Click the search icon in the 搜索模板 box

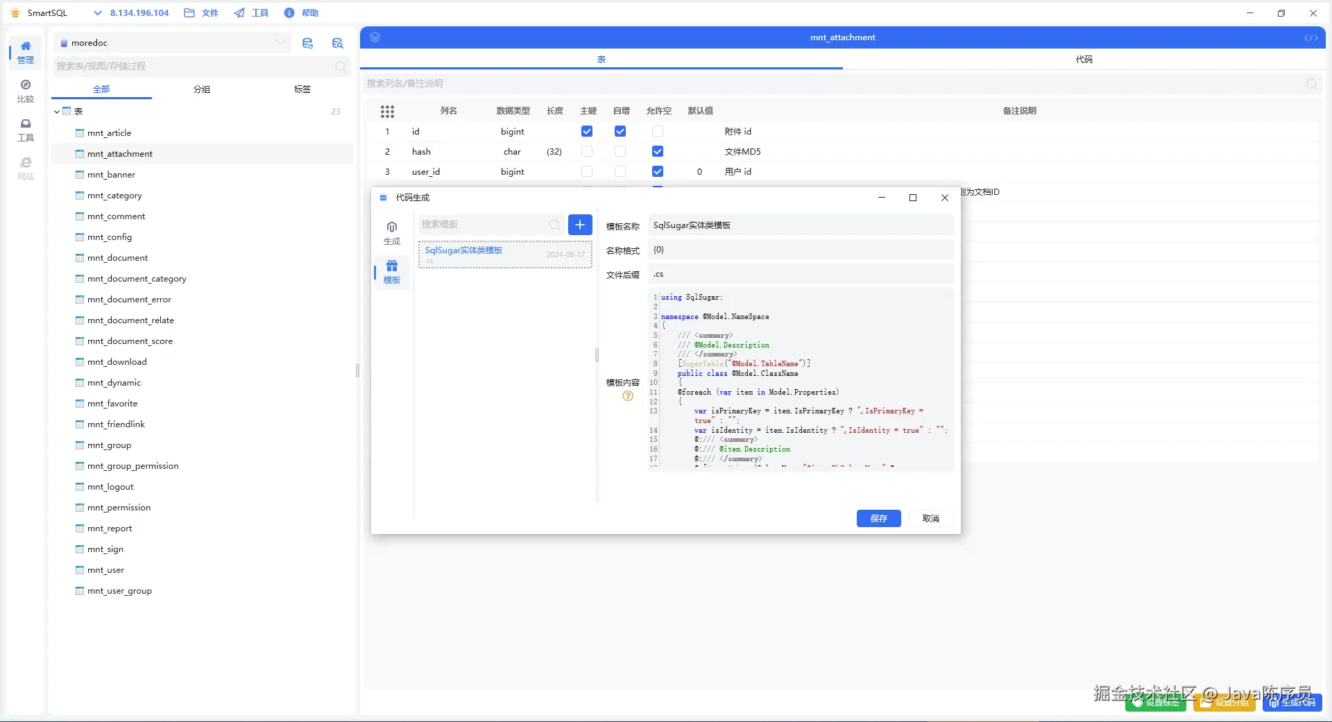pos(554,225)
